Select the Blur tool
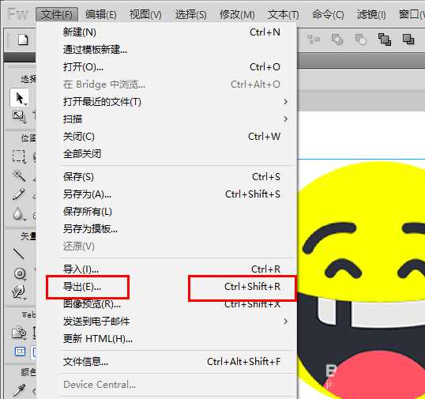425x399 pixels. tap(19, 214)
